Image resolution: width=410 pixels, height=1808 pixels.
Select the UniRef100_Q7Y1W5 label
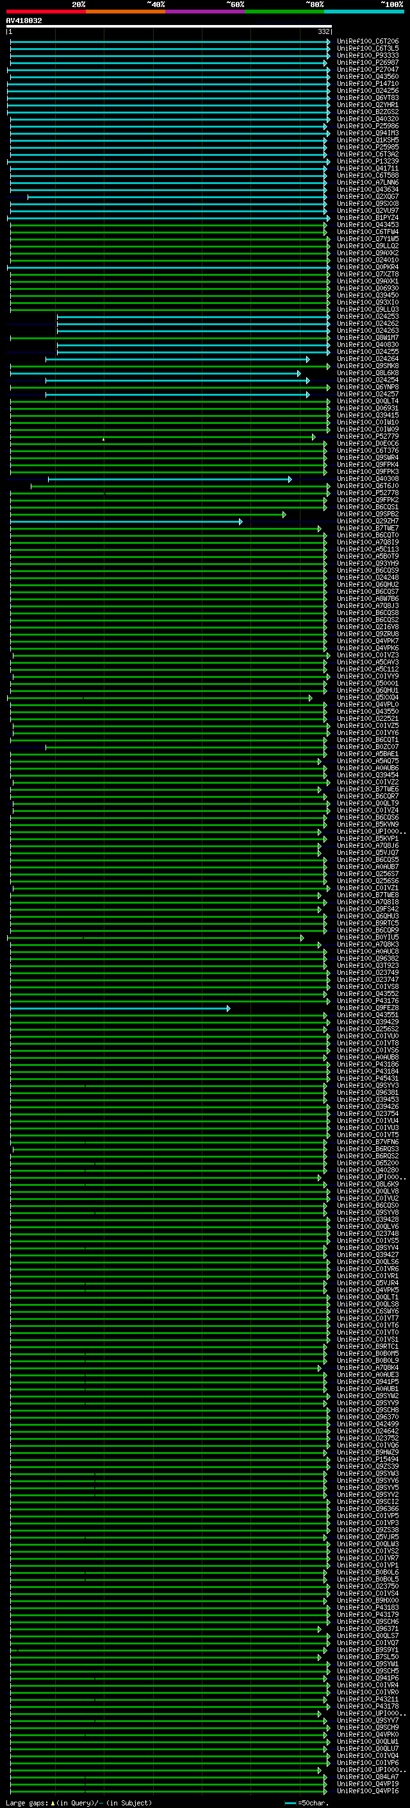pos(368,239)
